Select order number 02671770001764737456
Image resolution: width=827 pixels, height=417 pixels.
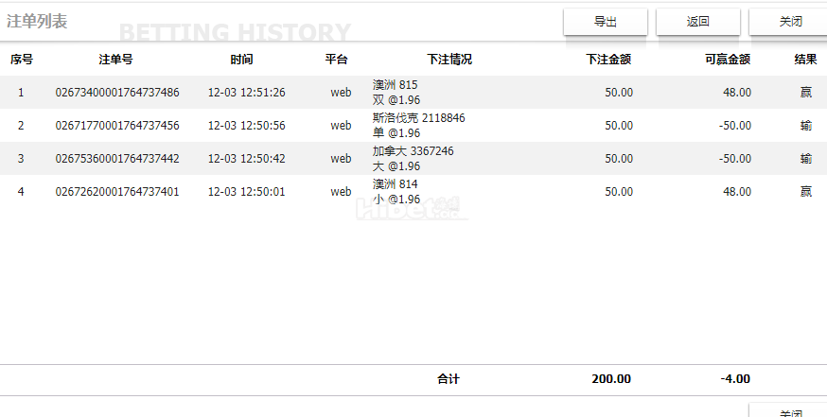click(117, 126)
